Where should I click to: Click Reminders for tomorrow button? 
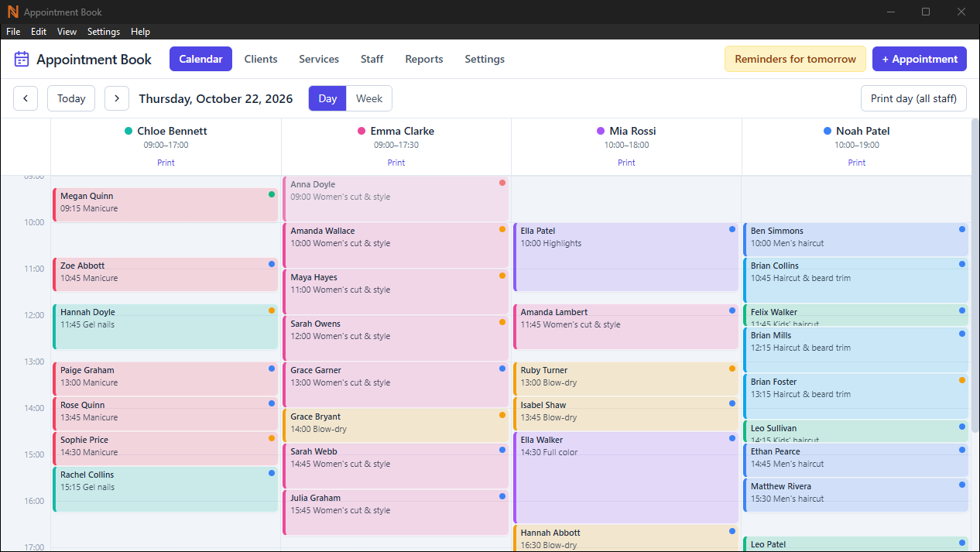(x=795, y=59)
